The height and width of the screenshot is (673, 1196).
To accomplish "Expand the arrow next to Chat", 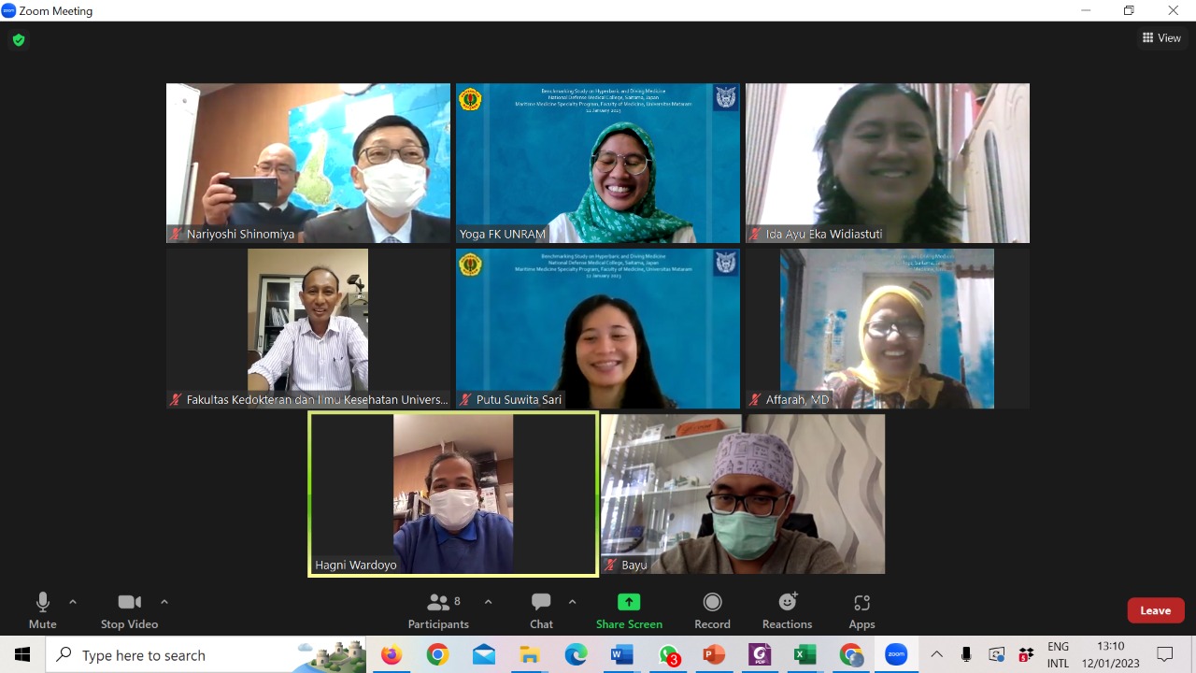I will (x=572, y=602).
